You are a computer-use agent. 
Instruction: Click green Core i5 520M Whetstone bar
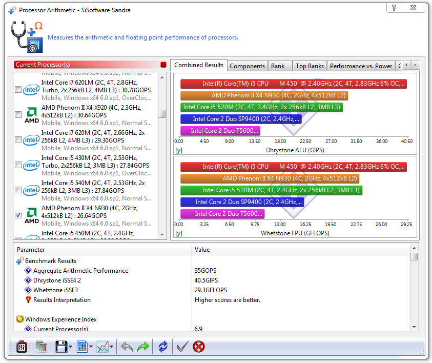[x=272, y=190]
